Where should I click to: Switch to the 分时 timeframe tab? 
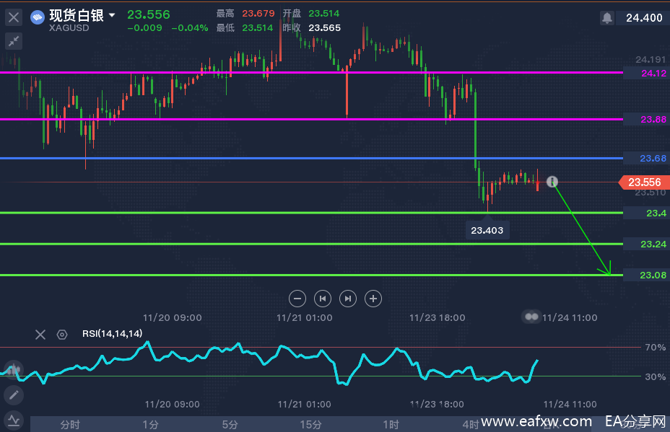[70, 423]
